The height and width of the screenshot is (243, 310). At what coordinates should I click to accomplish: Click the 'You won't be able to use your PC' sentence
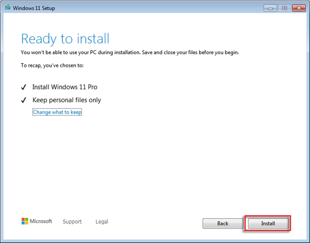(130, 52)
